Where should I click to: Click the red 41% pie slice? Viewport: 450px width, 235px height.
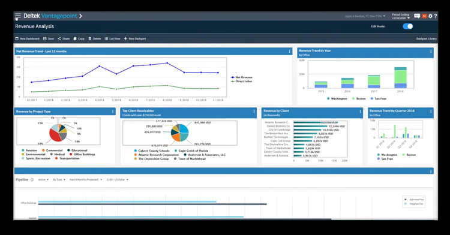pos(55,135)
